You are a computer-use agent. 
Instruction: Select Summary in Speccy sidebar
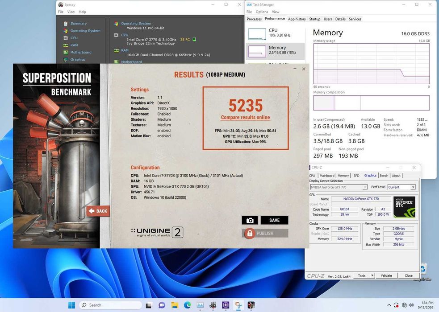(x=79, y=24)
